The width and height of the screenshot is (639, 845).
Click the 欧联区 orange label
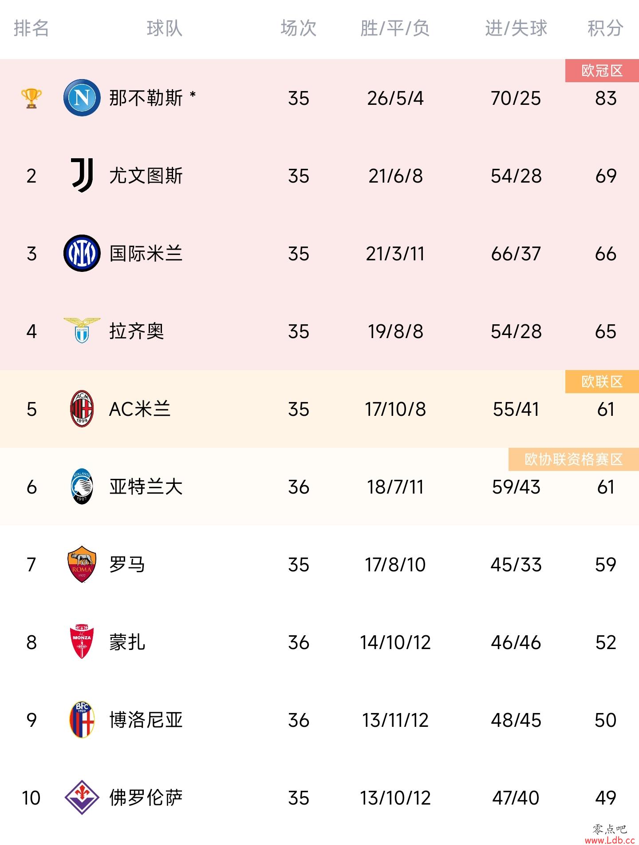(602, 382)
